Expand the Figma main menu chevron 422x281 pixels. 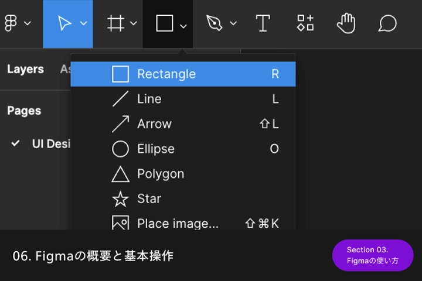point(28,23)
